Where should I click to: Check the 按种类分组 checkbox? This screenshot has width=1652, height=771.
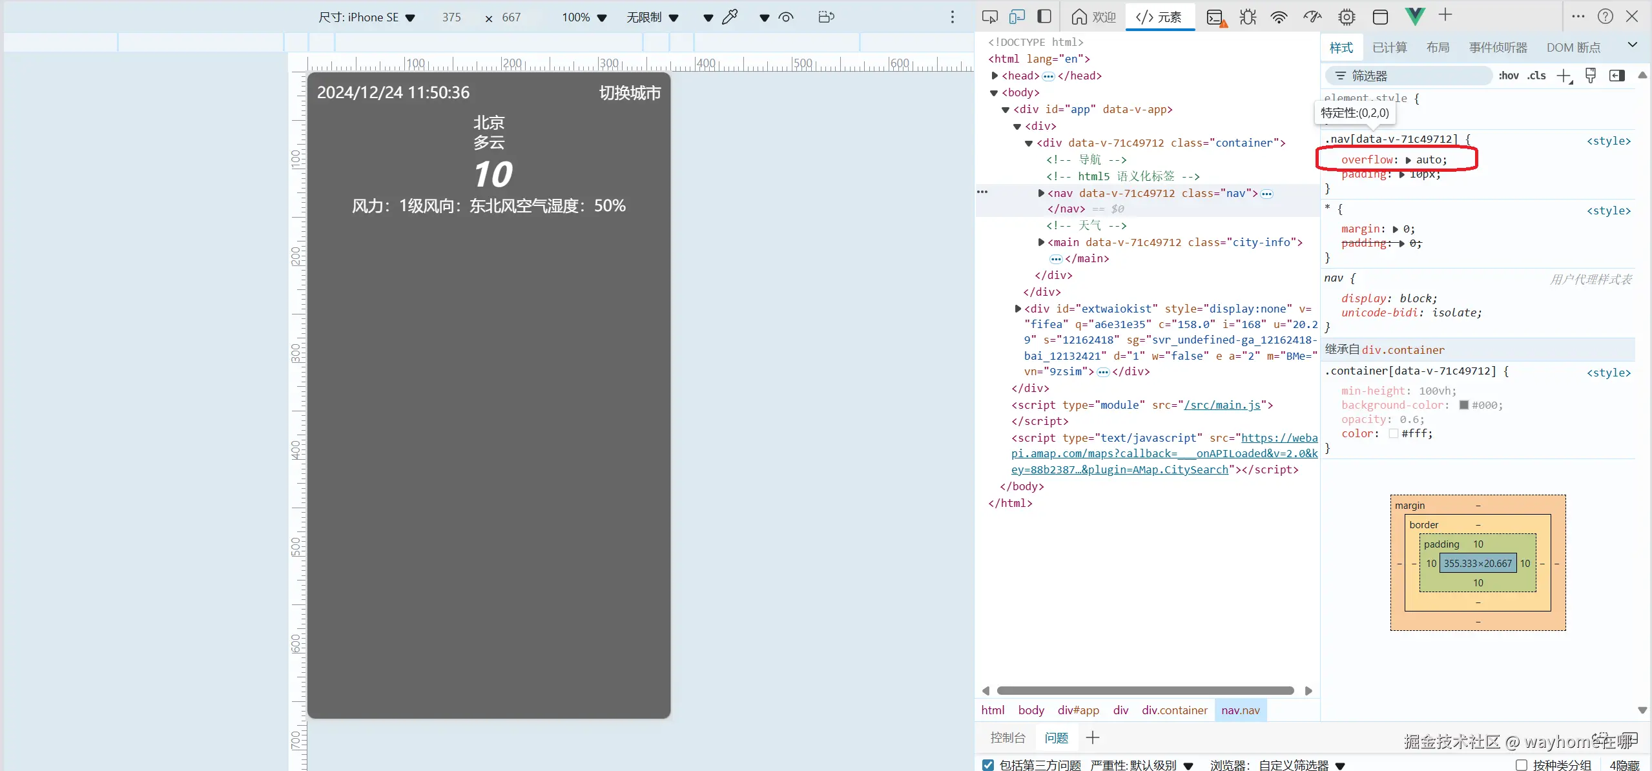click(x=1522, y=765)
